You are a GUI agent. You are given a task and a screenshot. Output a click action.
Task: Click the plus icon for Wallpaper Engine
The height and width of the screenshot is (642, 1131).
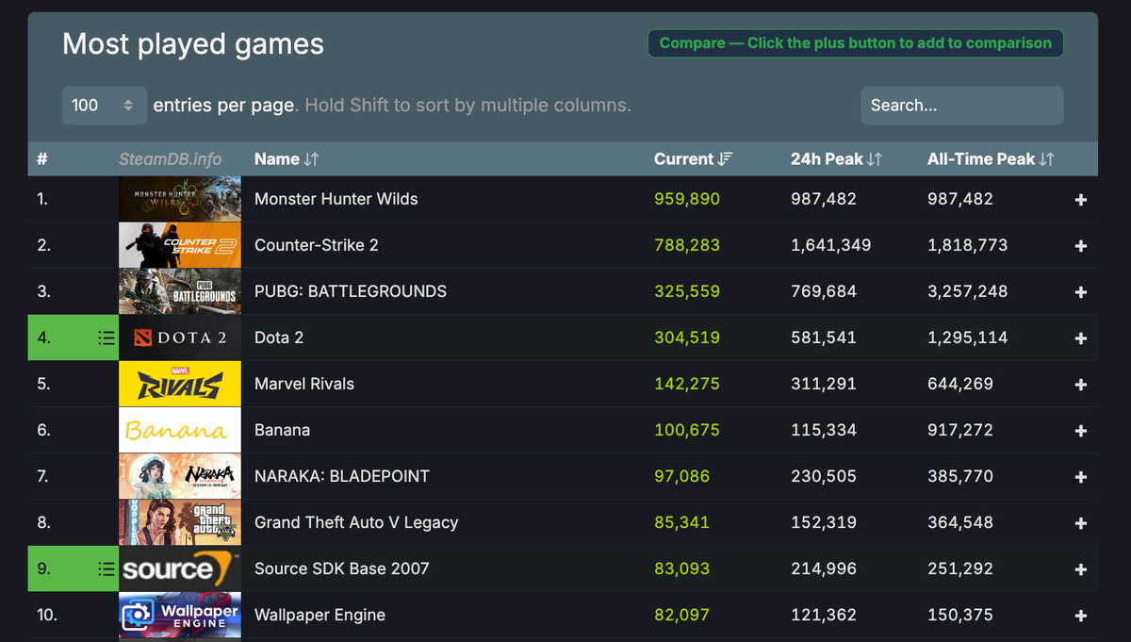point(1080,616)
